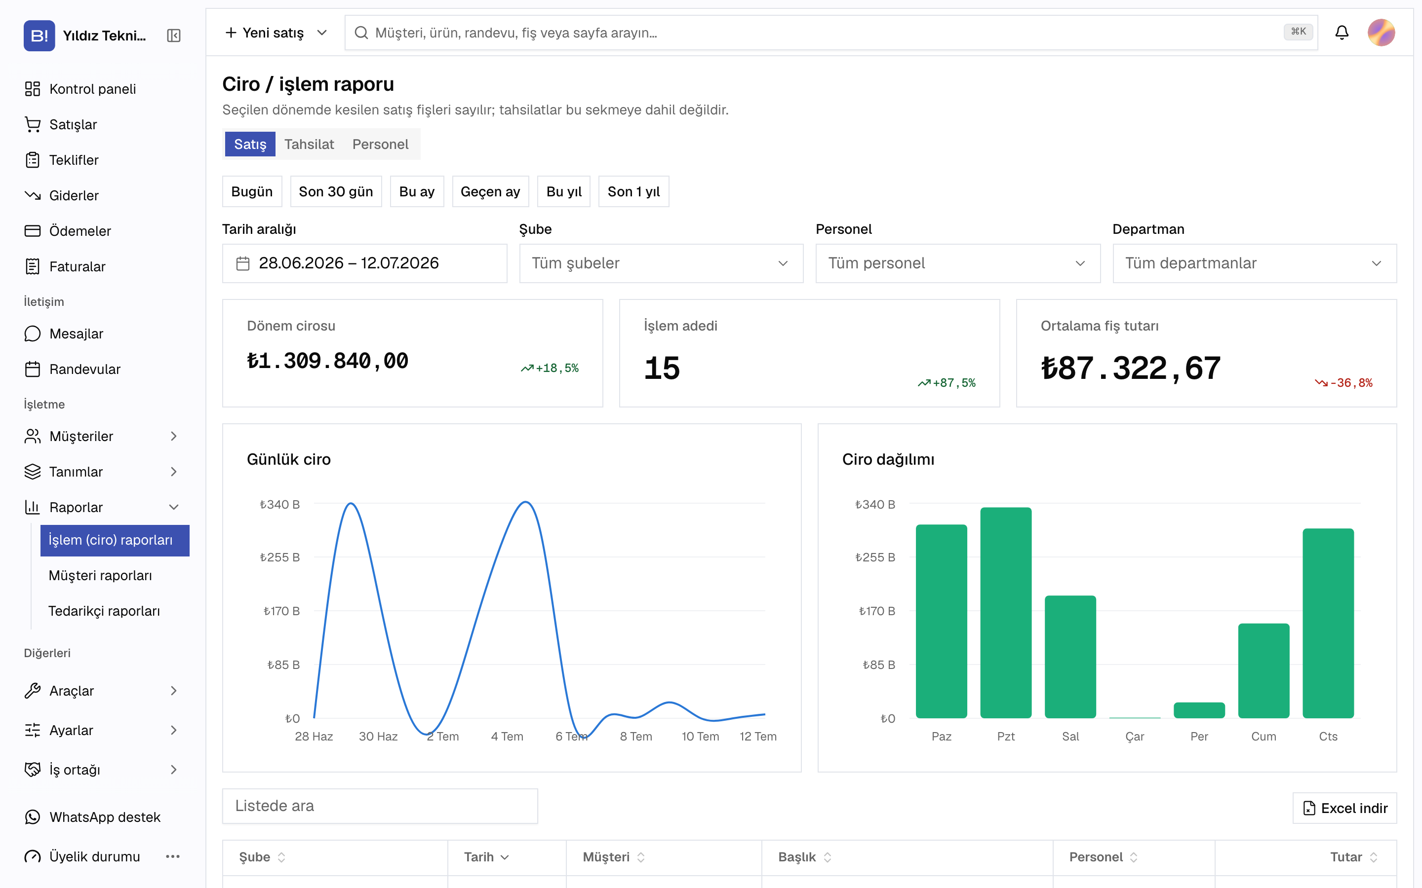This screenshot has width=1422, height=888.
Task: Switch to the Tahsilat tab
Action: (309, 144)
